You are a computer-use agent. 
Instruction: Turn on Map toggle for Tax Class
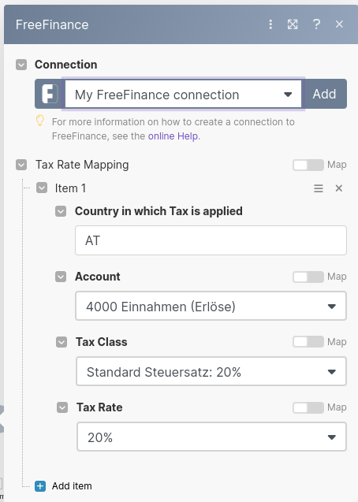pyautogui.click(x=308, y=342)
